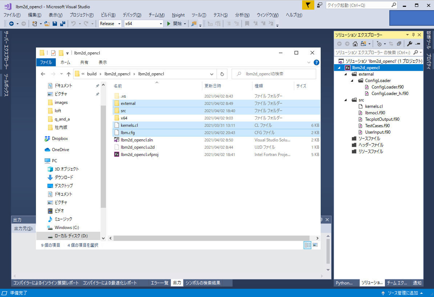The image size is (434, 297).
Task: Click the Explorer refresh button
Action: pos(222,74)
